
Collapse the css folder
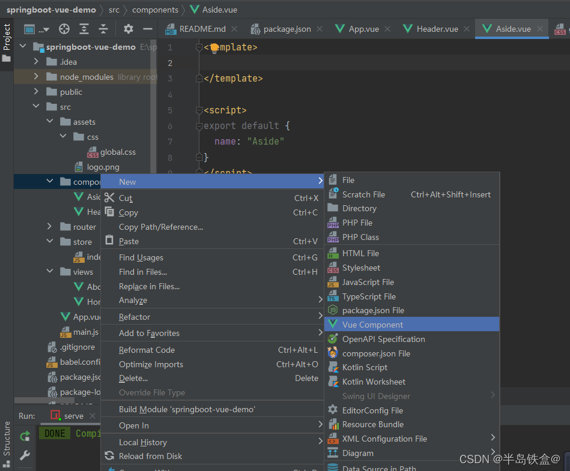pos(63,136)
